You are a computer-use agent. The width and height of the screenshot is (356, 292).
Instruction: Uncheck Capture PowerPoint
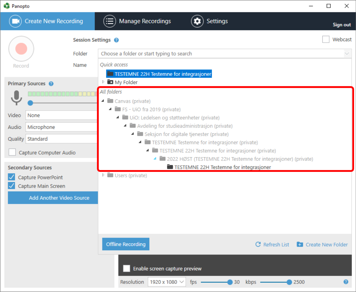click(11, 177)
